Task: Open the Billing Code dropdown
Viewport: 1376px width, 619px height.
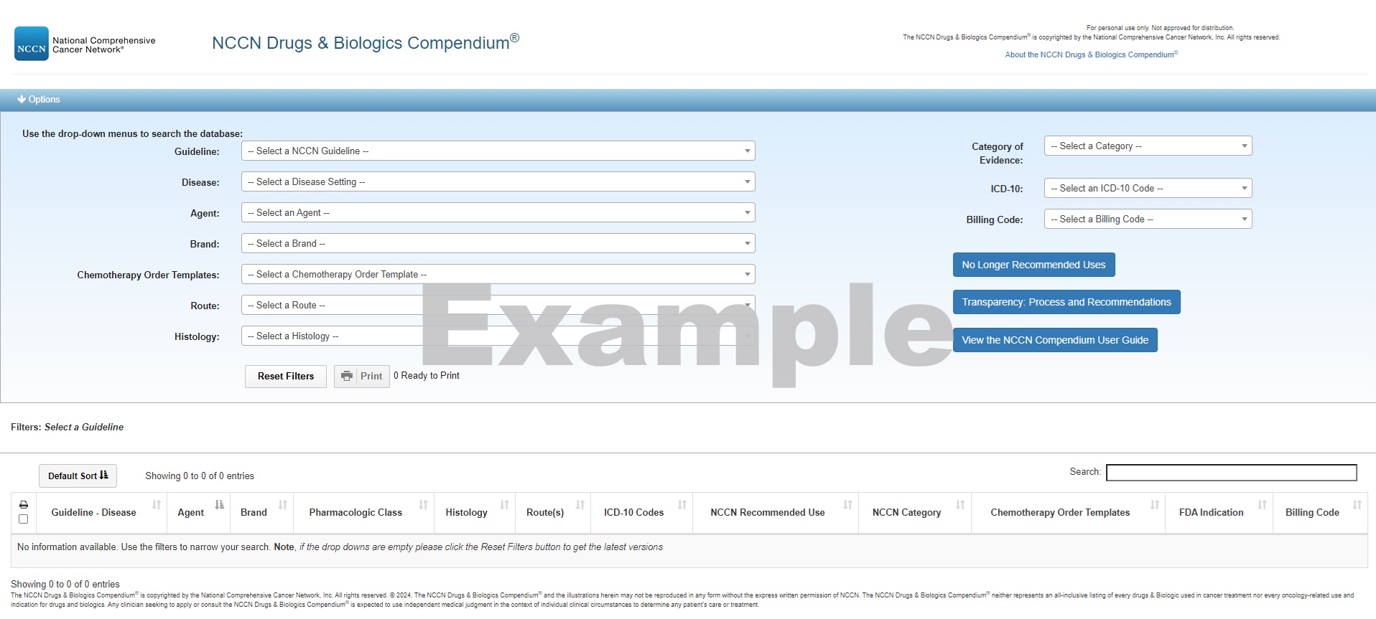Action: 1148,219
